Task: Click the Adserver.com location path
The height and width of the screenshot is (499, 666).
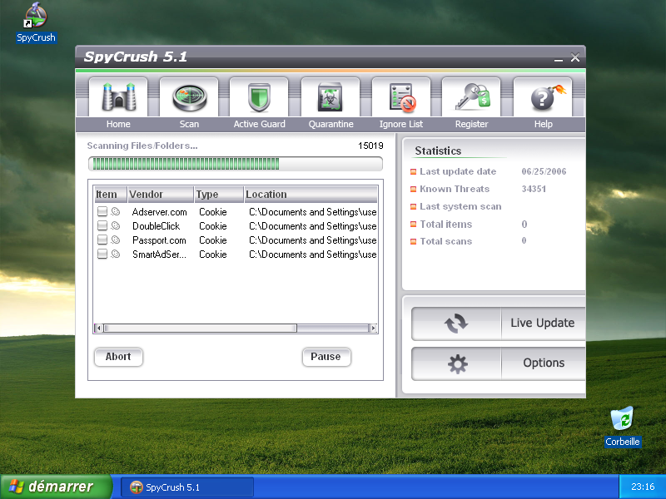Action: [313, 212]
